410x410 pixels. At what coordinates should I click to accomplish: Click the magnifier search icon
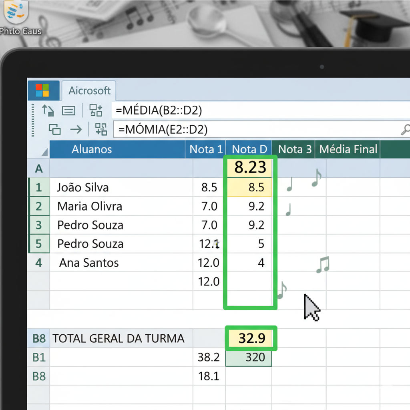pyautogui.click(x=405, y=129)
